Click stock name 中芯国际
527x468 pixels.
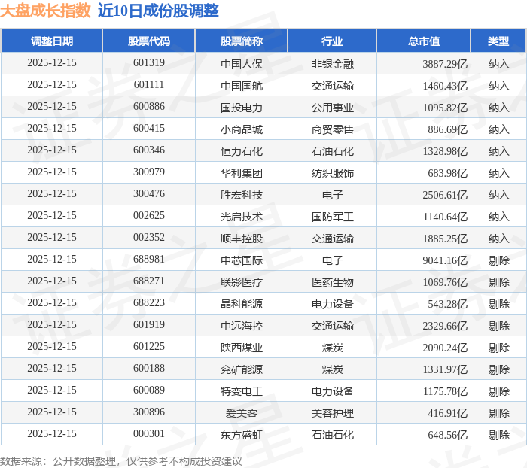(x=242, y=260)
